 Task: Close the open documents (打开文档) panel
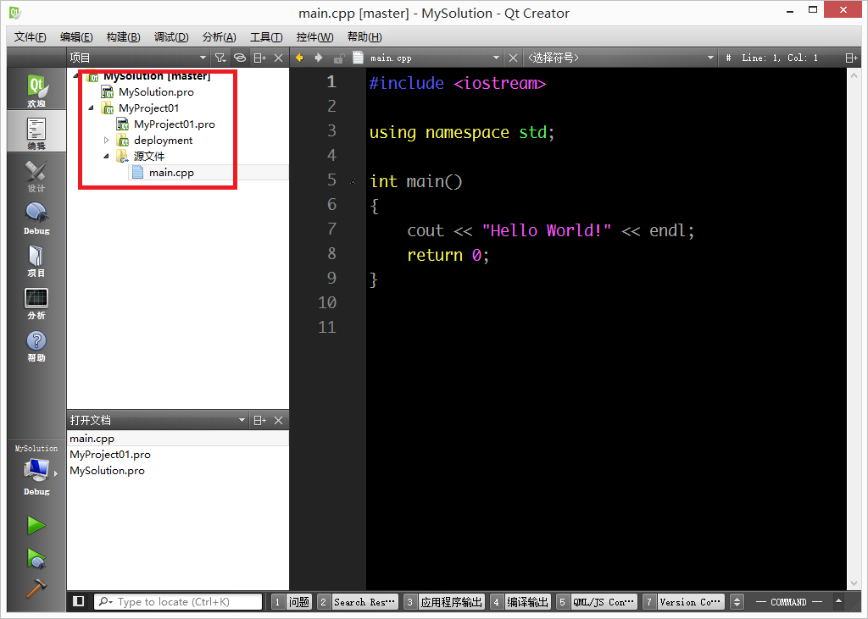tap(278, 420)
